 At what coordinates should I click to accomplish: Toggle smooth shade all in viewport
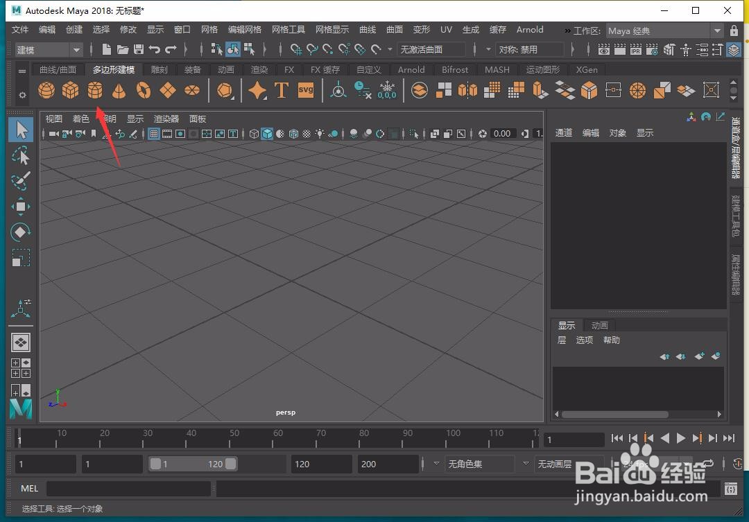(x=267, y=134)
